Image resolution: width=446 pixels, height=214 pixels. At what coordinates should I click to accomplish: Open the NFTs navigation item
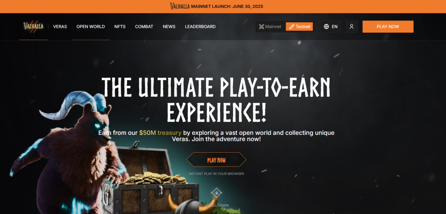120,27
